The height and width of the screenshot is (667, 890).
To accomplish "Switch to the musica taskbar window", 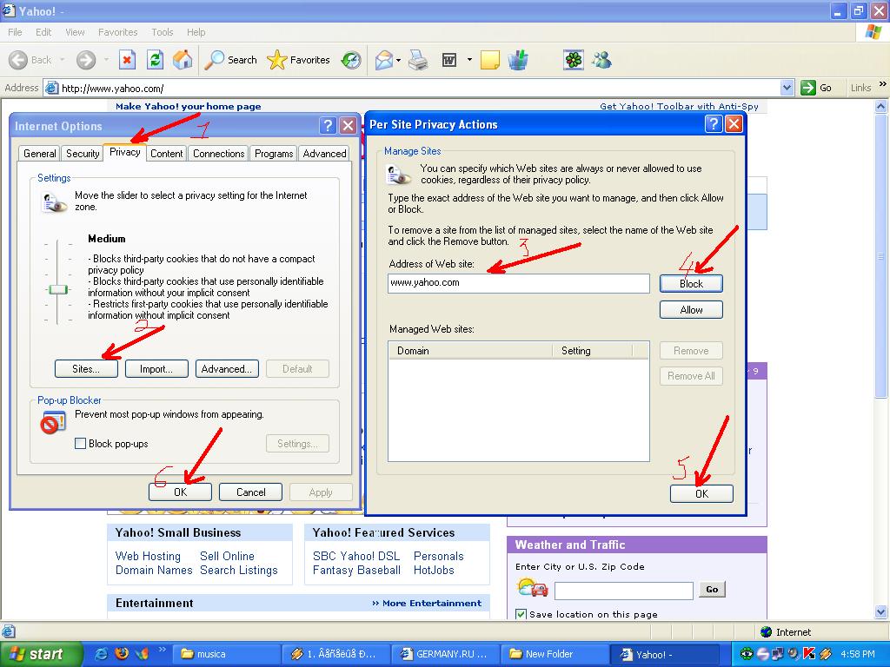I will click(x=227, y=654).
